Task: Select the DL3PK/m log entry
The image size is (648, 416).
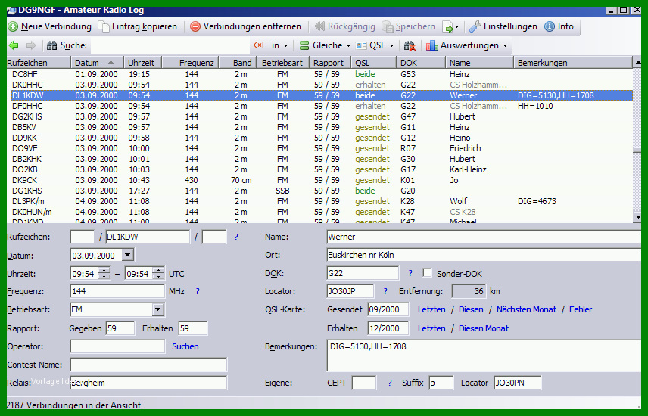Action: click(x=322, y=201)
